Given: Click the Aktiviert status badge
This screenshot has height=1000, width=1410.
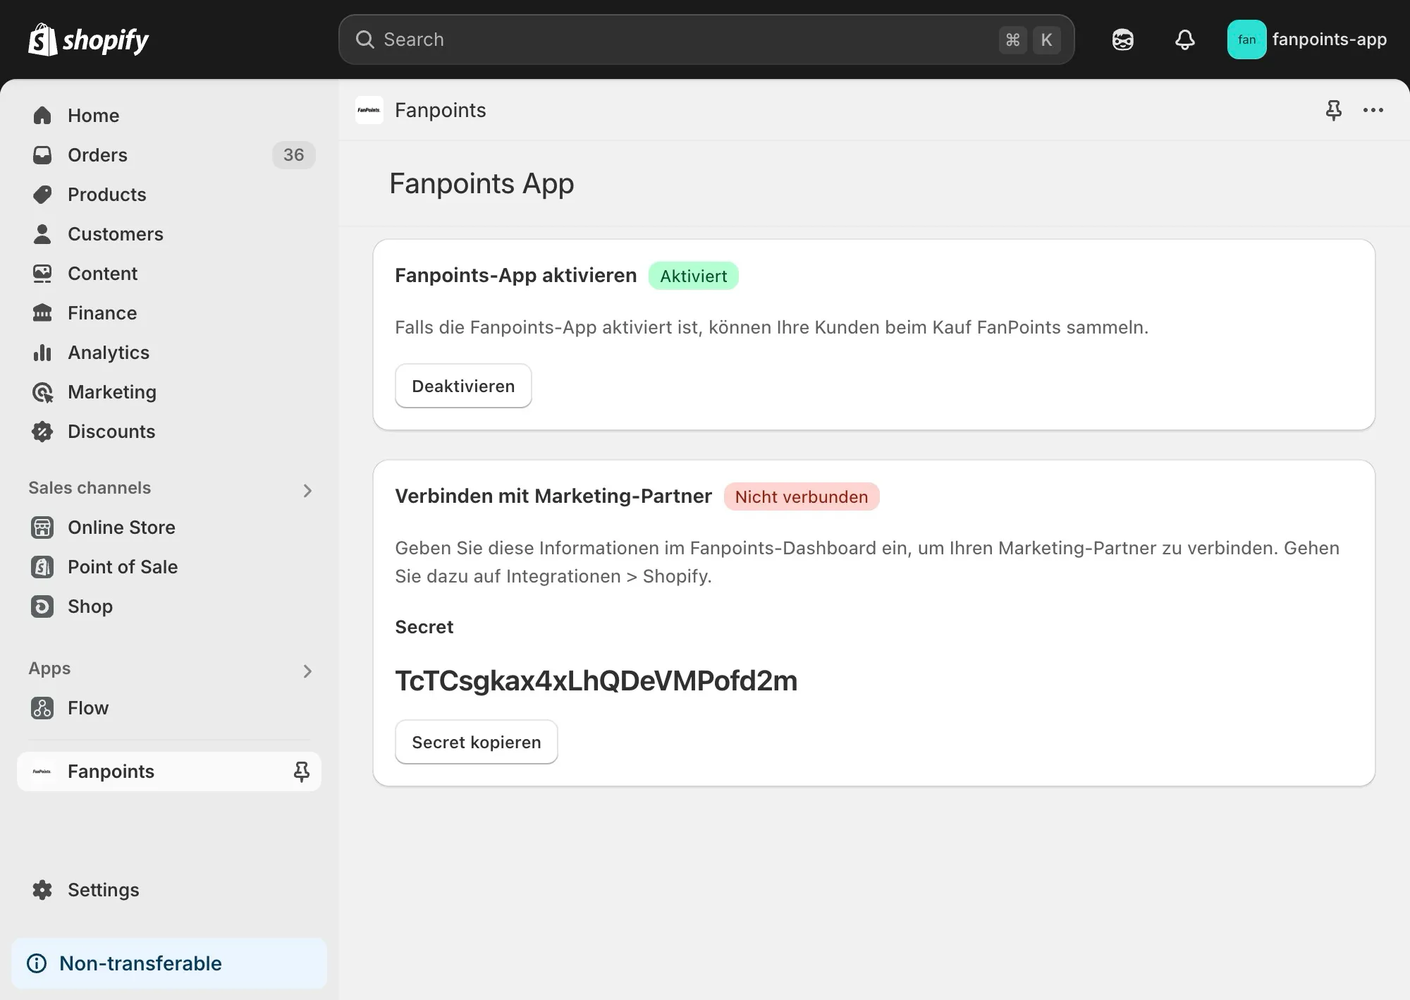Looking at the screenshot, I should (x=694, y=276).
